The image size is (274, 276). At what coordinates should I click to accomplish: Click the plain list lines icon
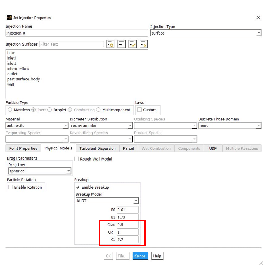[122, 44]
